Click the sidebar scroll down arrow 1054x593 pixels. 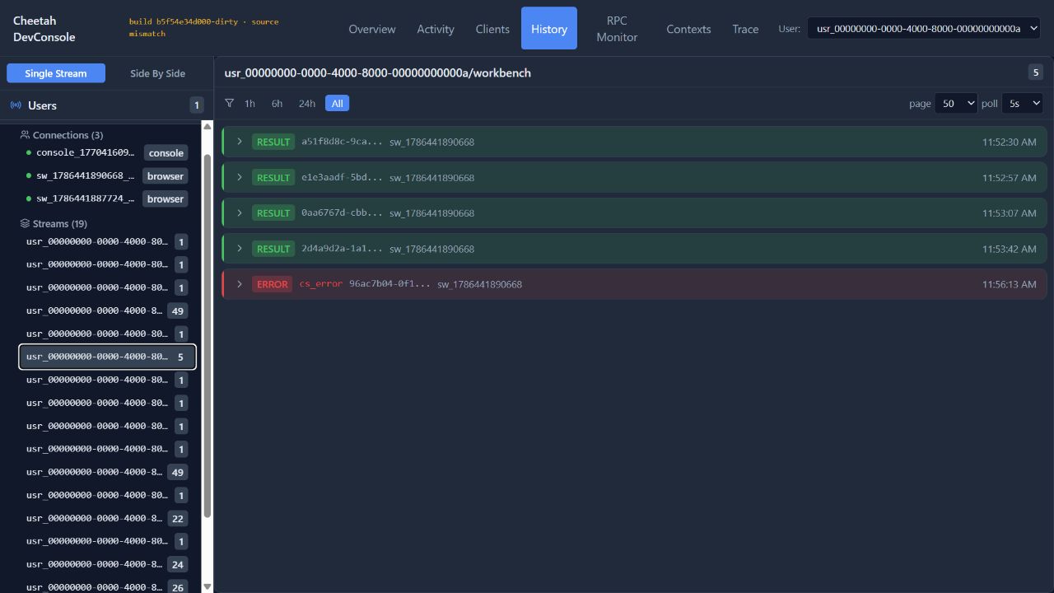208,586
